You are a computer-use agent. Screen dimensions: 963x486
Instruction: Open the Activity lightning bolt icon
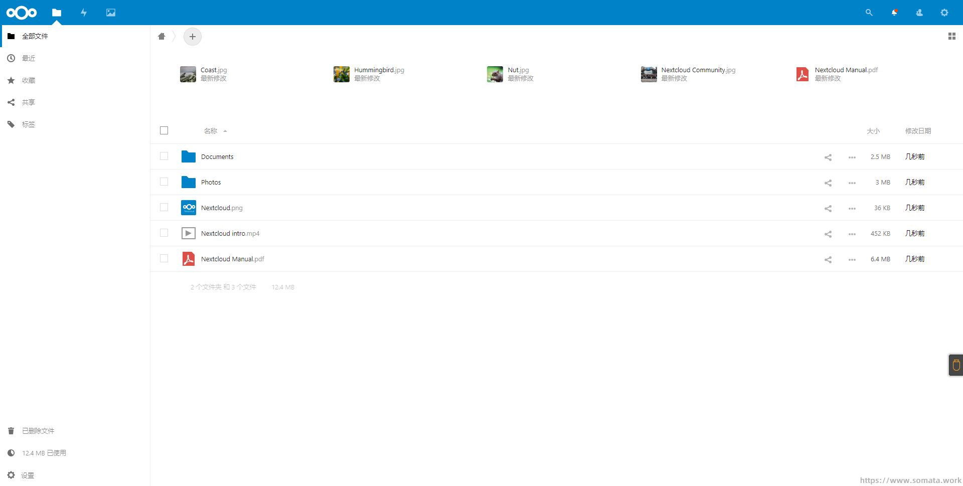point(84,13)
